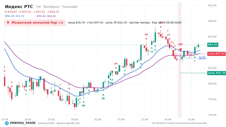This screenshot has height=127, width=226.
Task: Click the green bar count label 11
Action: (x=155, y=50)
